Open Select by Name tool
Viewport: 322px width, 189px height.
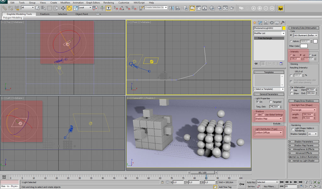pyautogui.click(x=43, y=8)
